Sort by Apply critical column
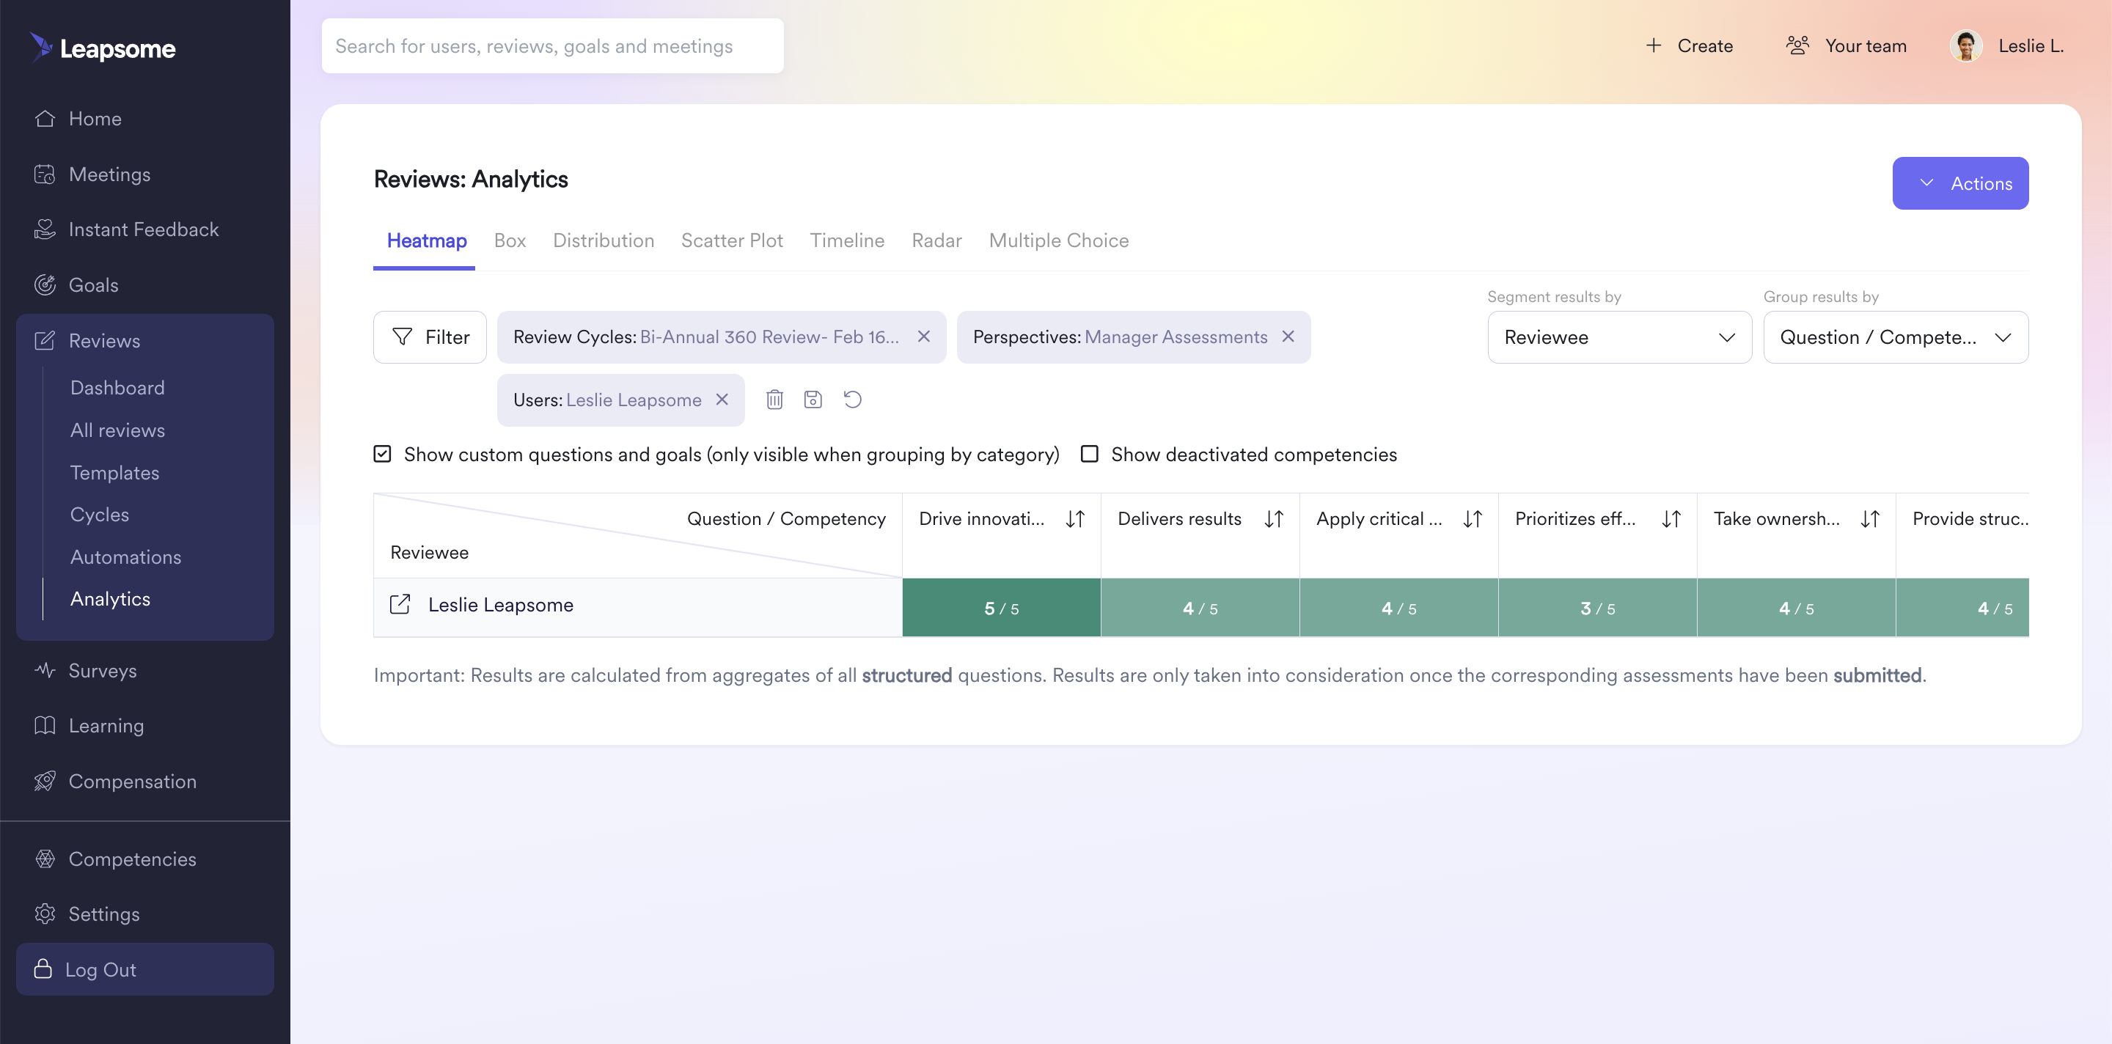The image size is (2112, 1044). coord(1473,519)
